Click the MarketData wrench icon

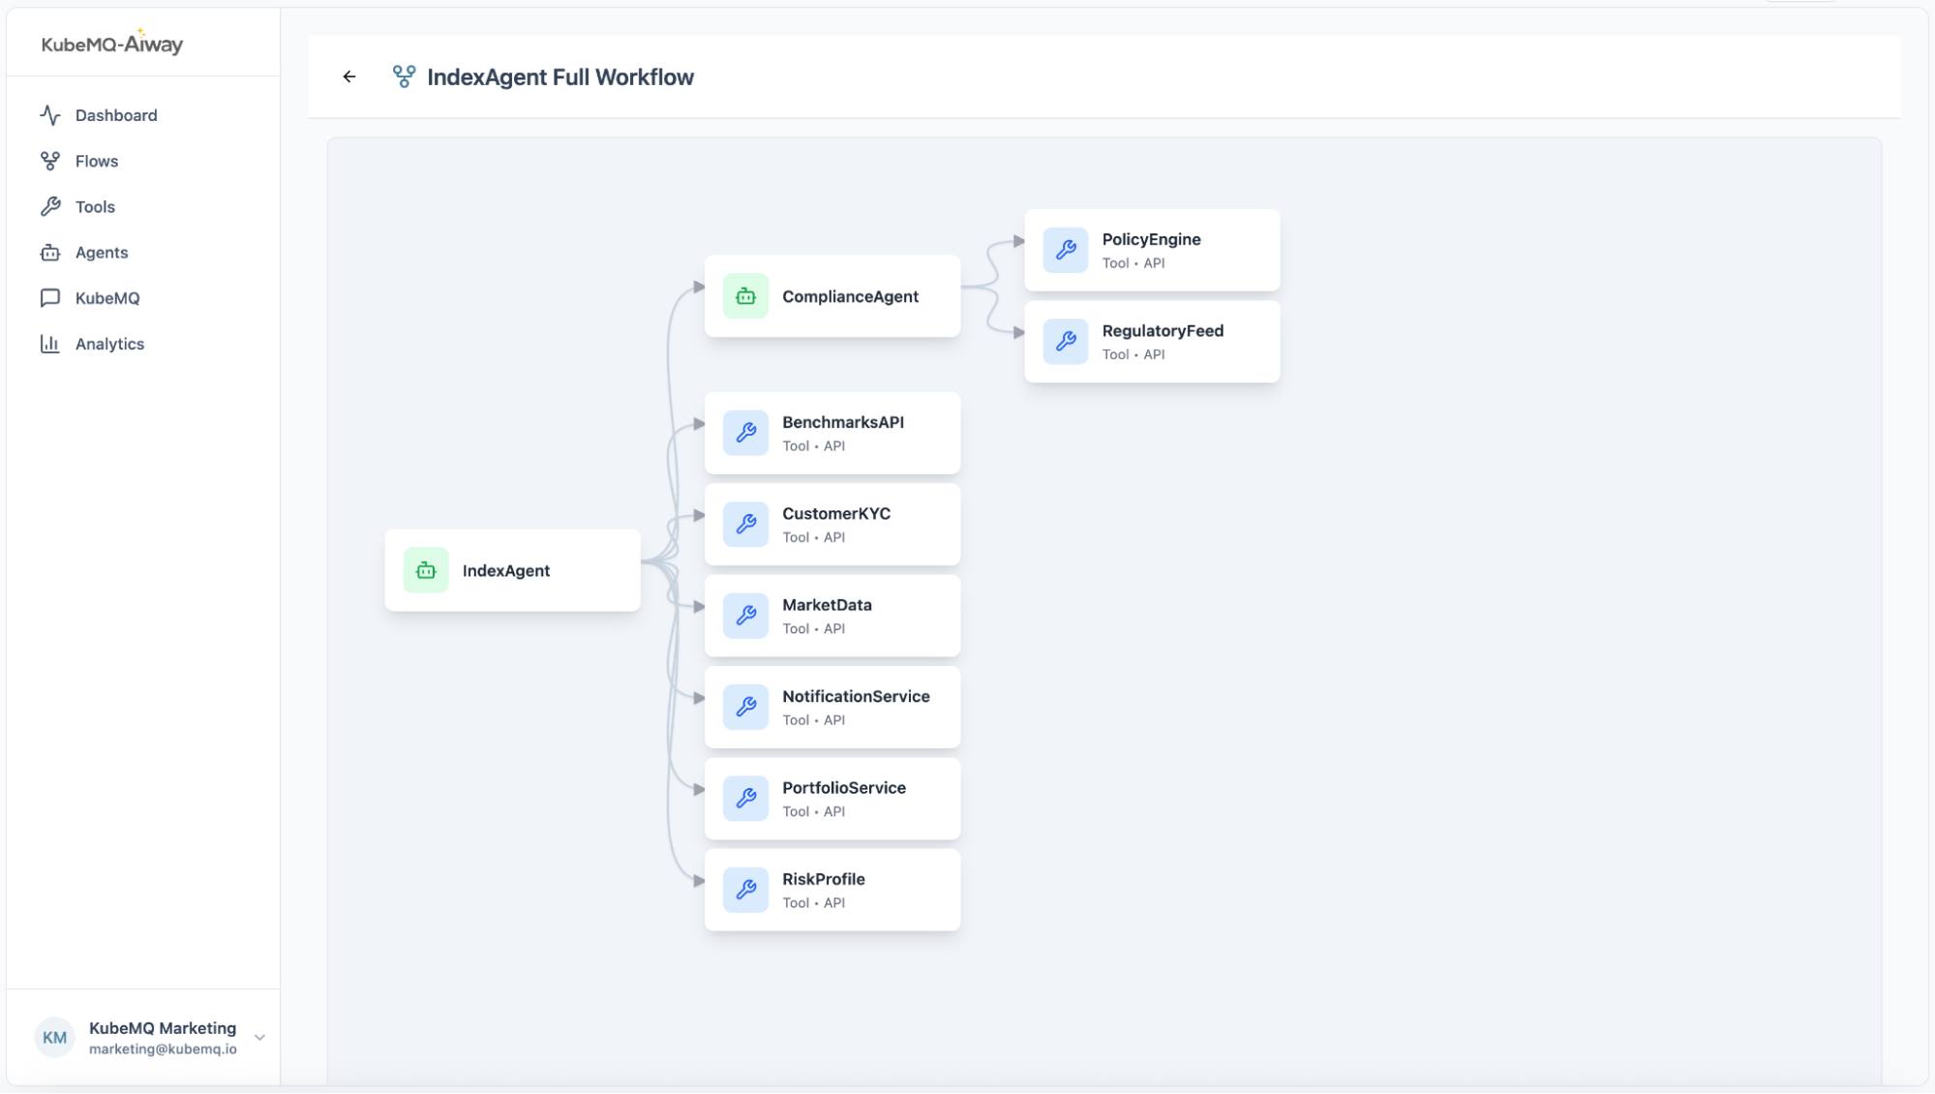[x=745, y=616]
